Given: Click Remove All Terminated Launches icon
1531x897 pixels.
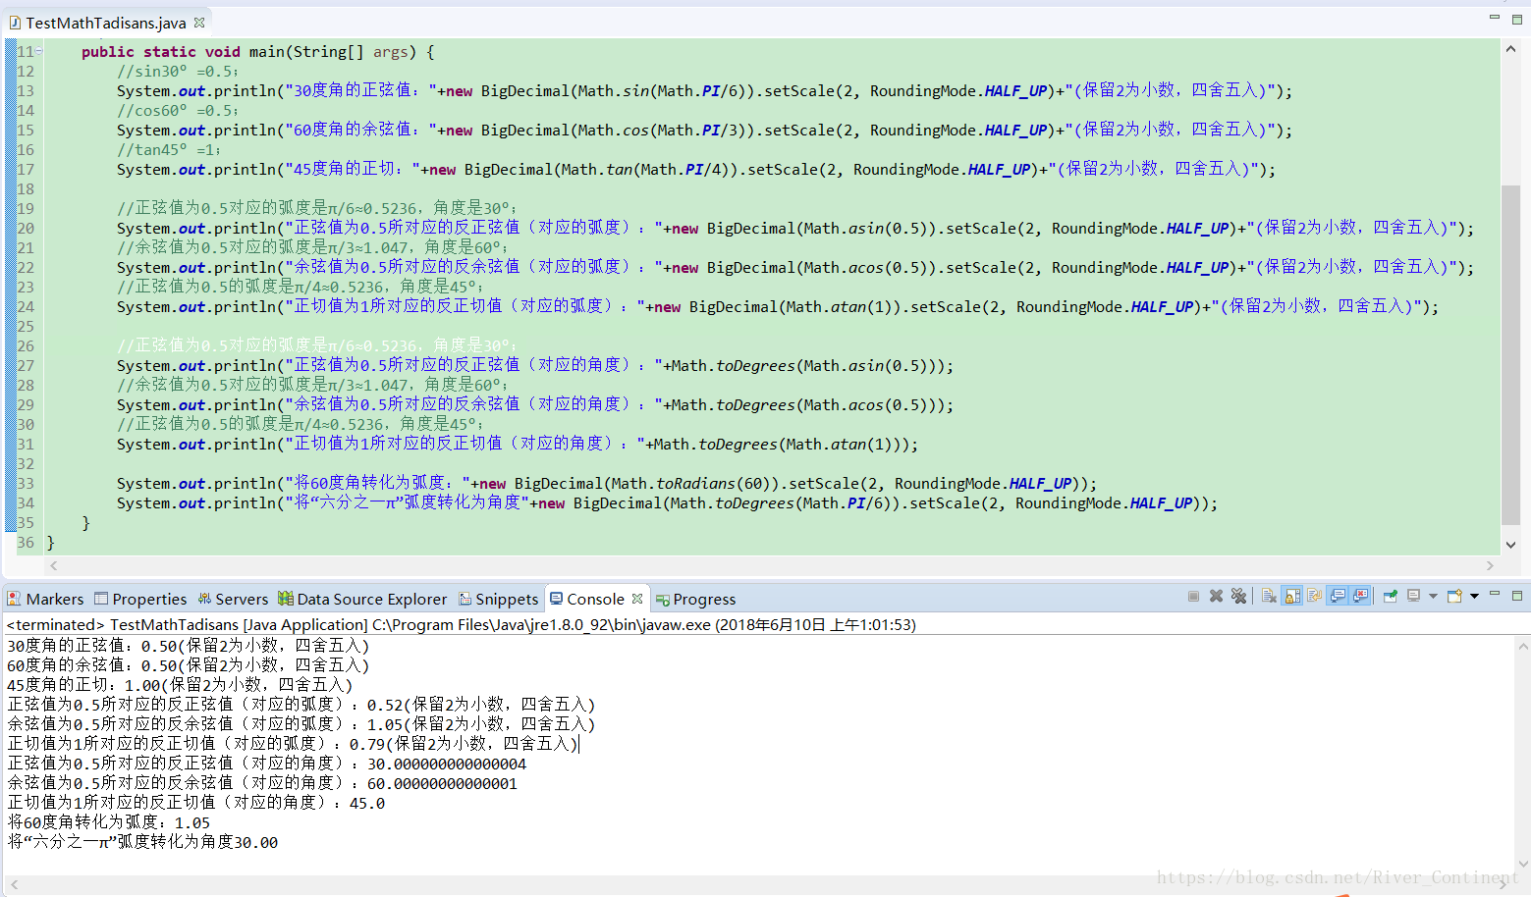Looking at the screenshot, I should pos(1238,596).
